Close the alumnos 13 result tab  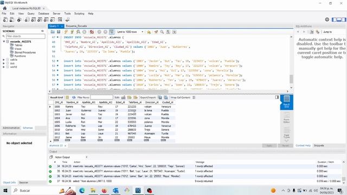65,146
